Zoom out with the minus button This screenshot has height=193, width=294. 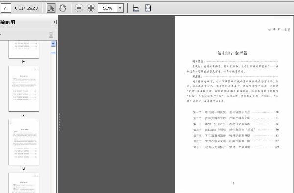[x=79, y=8]
